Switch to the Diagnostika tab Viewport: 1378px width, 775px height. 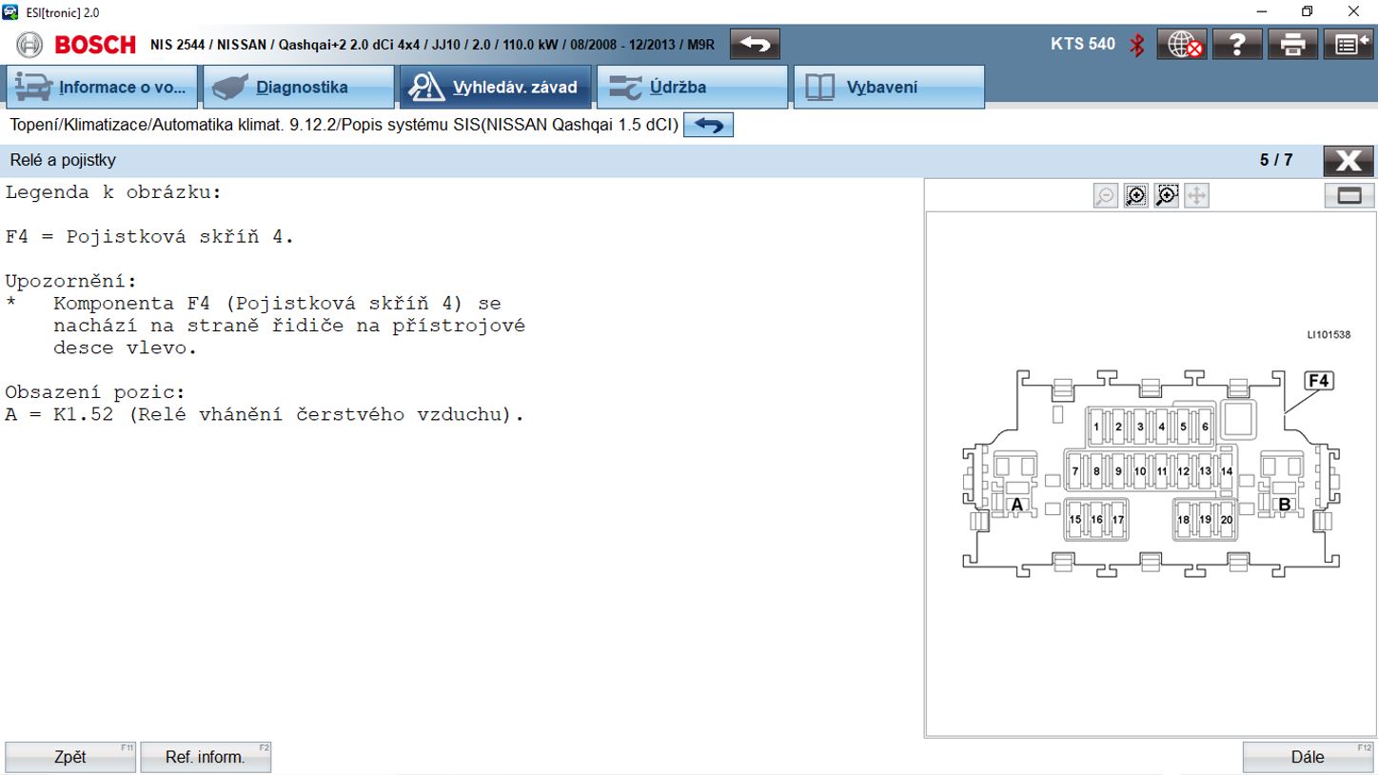[299, 87]
